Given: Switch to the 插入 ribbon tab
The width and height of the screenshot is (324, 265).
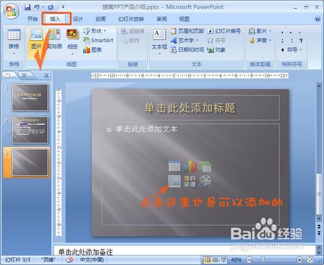Looking at the screenshot, I should 55,19.
